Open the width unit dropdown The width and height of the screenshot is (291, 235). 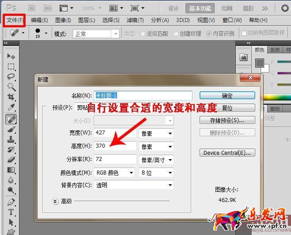(156, 134)
